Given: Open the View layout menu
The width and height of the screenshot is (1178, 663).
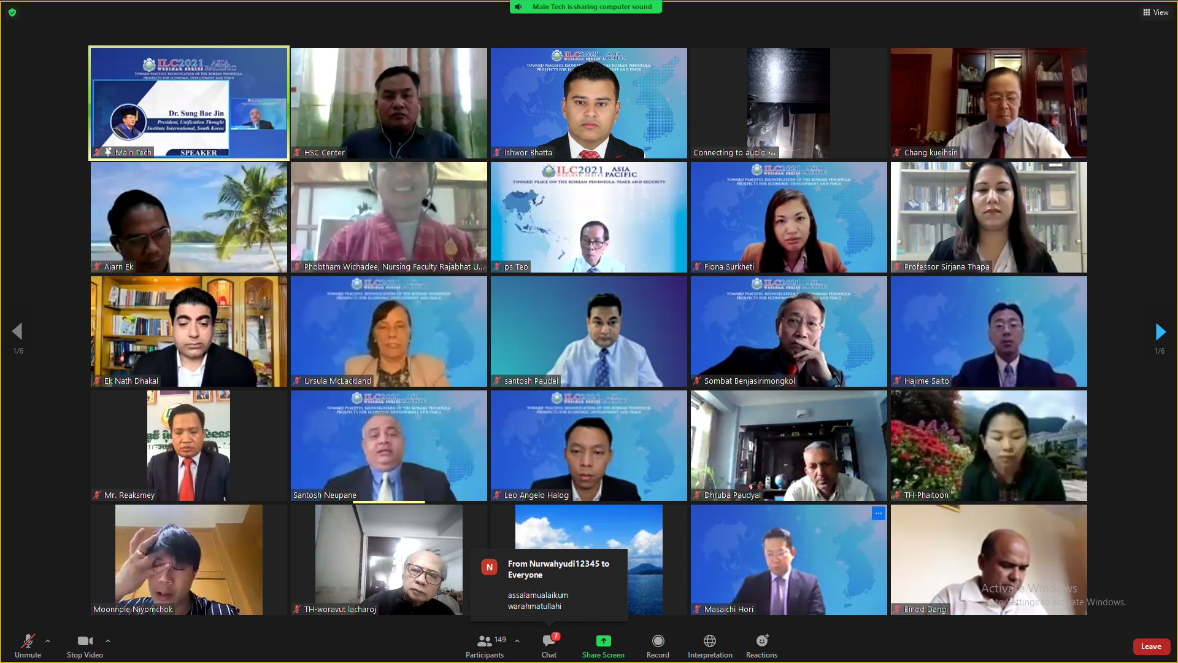Looking at the screenshot, I should click(1155, 12).
